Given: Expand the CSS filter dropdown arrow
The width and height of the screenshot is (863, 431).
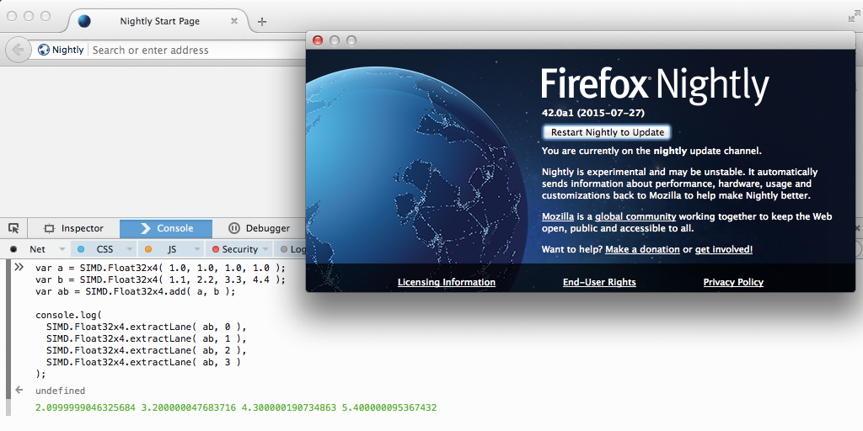Looking at the screenshot, I should point(129,249).
